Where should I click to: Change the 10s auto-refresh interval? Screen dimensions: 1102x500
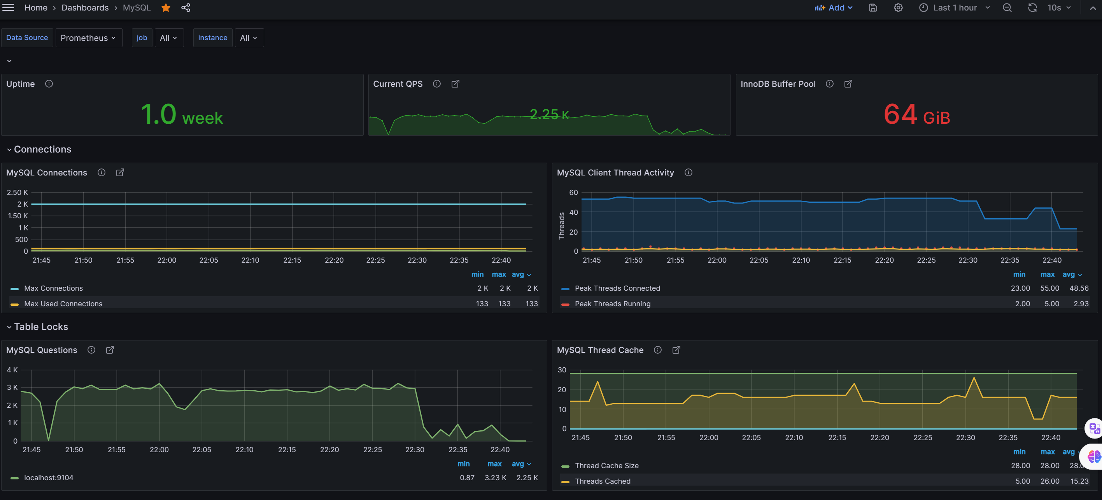1059,8
